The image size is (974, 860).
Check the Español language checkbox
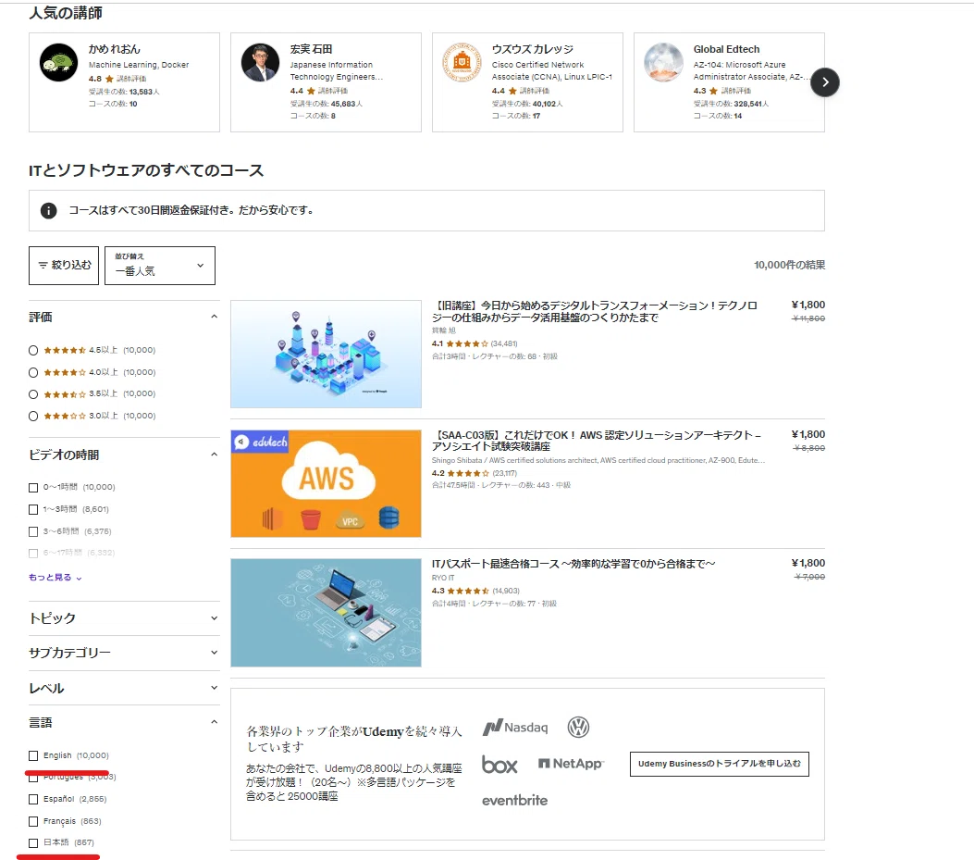33,799
